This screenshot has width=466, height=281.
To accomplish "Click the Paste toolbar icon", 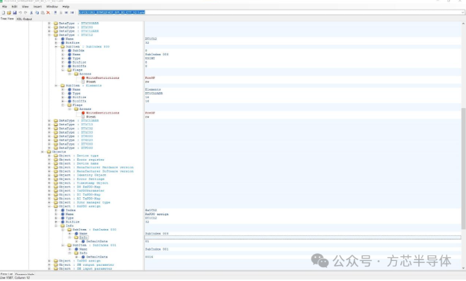I will click(43, 12).
